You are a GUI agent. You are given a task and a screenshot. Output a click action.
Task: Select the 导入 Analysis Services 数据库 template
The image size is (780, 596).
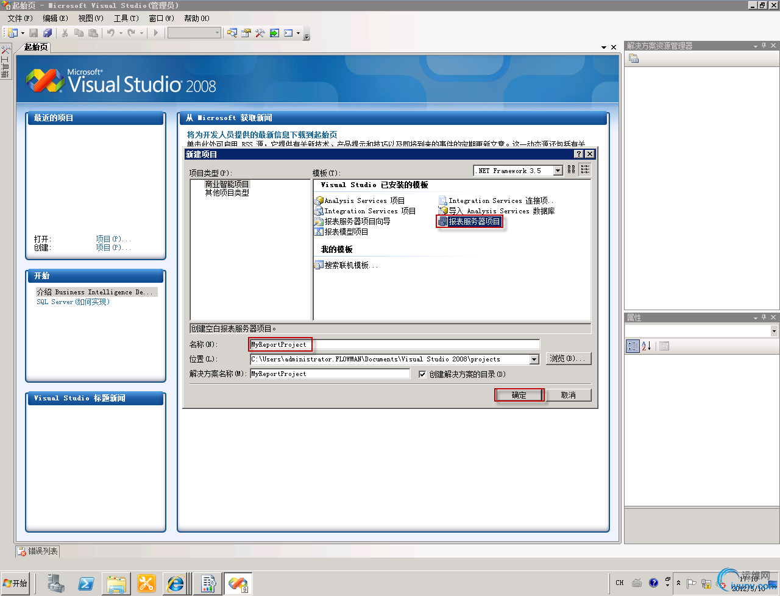click(x=497, y=211)
